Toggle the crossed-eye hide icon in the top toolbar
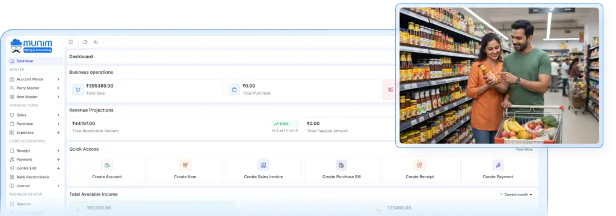 96,42
